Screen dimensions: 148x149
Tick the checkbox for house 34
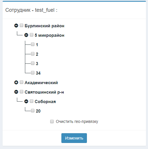[x=33, y=73]
